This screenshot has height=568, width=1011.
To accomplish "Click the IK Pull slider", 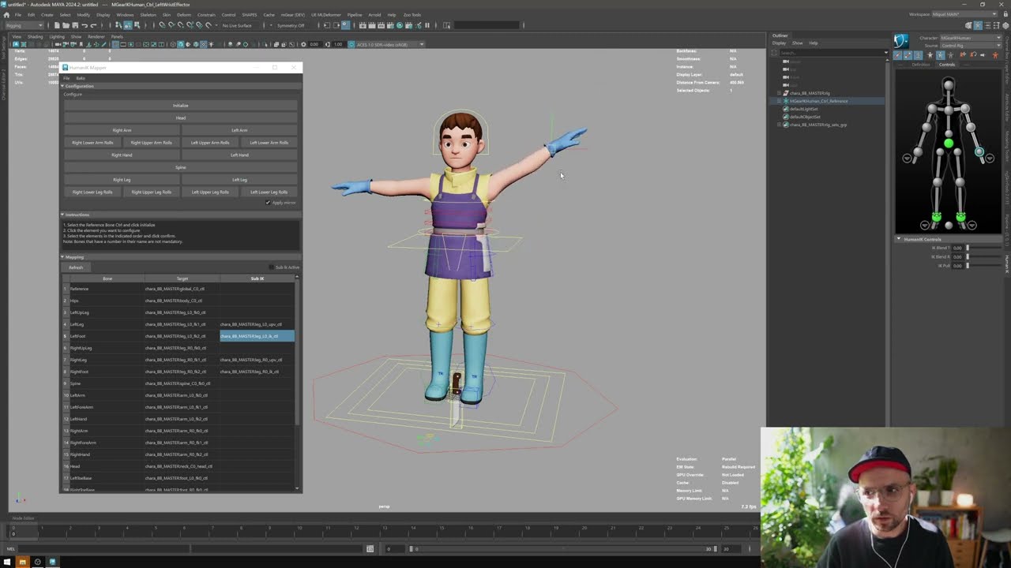I will tap(983, 266).
